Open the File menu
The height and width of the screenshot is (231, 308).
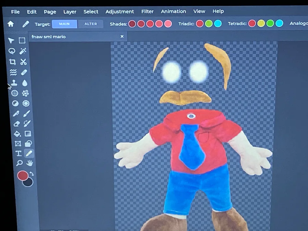point(15,12)
